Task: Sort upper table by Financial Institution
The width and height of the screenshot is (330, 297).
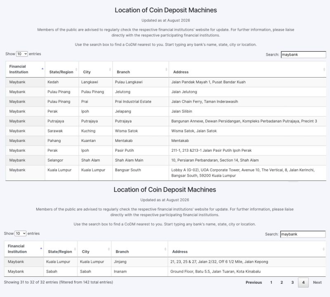Action: pyautogui.click(x=25, y=69)
